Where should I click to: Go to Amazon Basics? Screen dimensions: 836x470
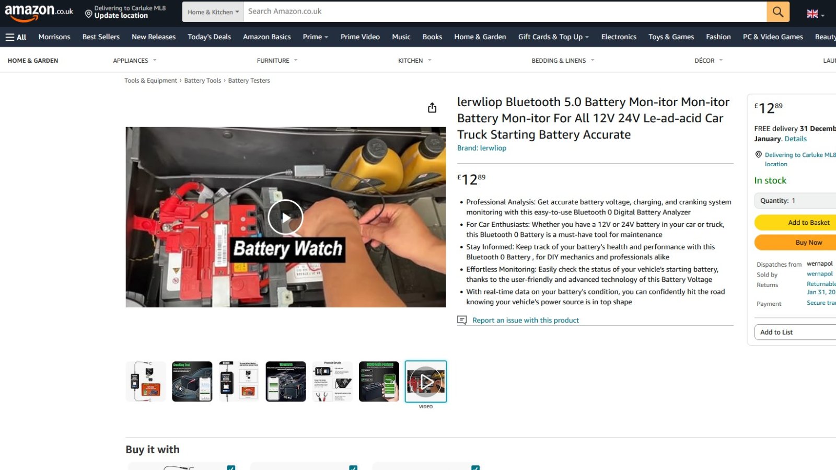click(266, 37)
